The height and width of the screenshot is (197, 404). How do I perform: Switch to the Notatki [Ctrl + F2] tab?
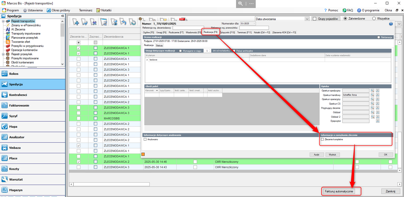(x=262, y=32)
